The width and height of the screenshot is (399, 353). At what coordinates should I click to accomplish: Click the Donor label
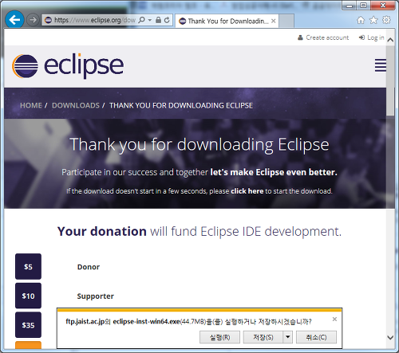pos(89,267)
